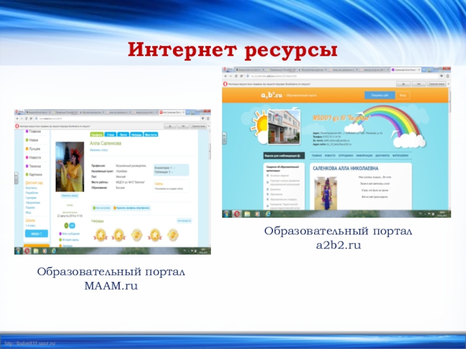
Task: Click Нет button in a2b2.ru notification bar
Action: (419, 84)
